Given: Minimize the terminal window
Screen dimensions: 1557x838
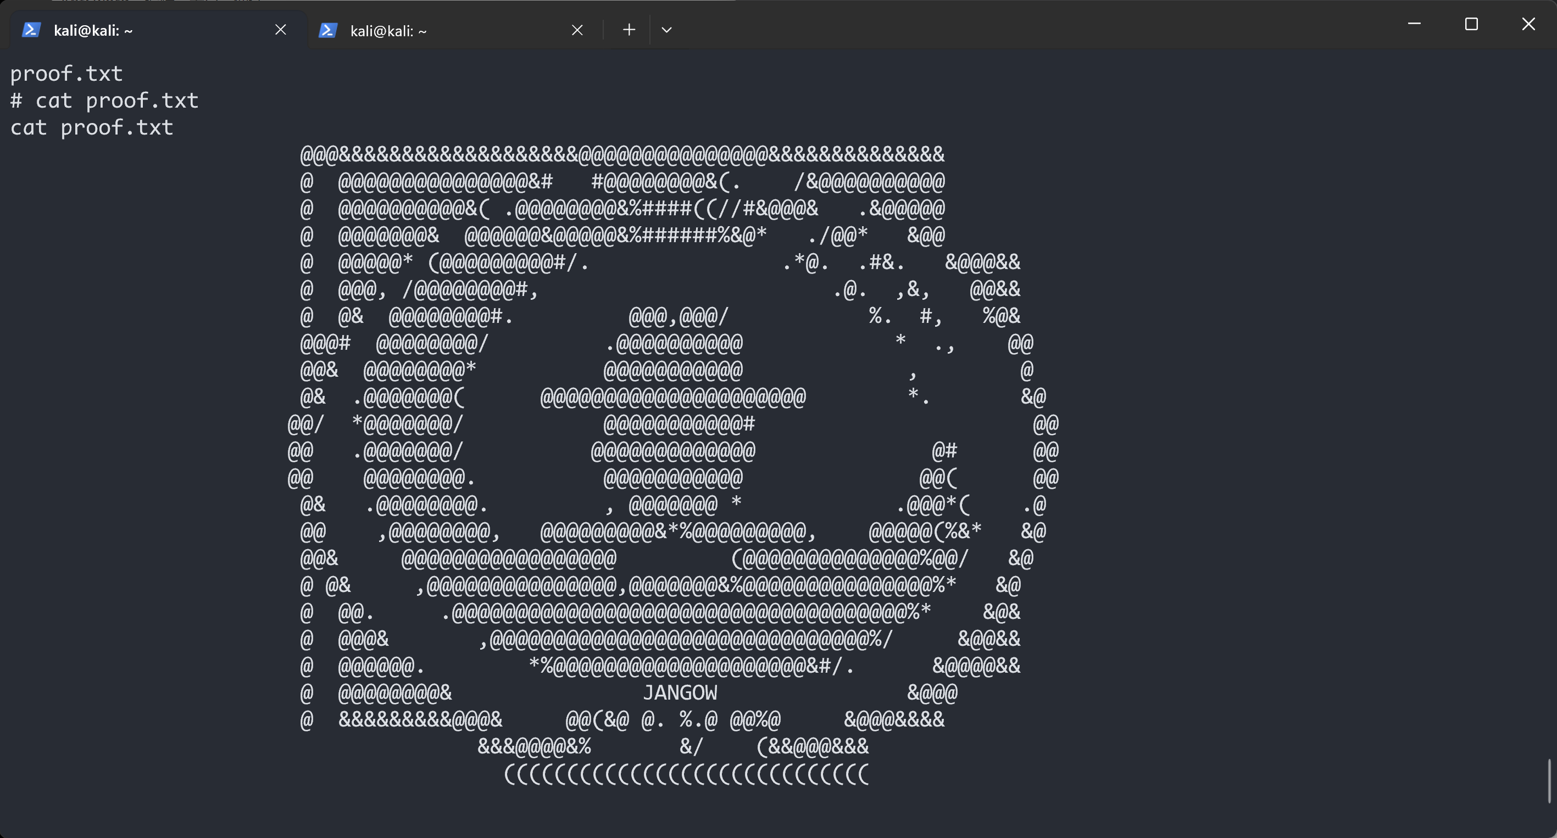Looking at the screenshot, I should 1414,24.
